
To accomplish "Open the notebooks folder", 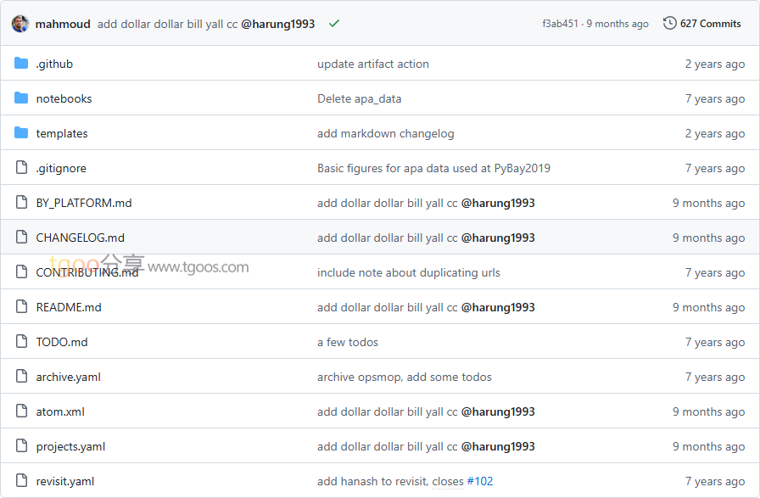I will point(64,98).
